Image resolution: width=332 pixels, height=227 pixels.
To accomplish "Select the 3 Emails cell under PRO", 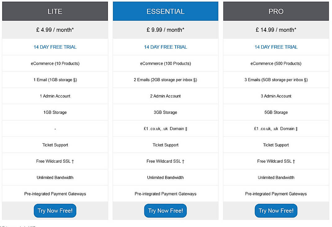I will click(276, 80).
